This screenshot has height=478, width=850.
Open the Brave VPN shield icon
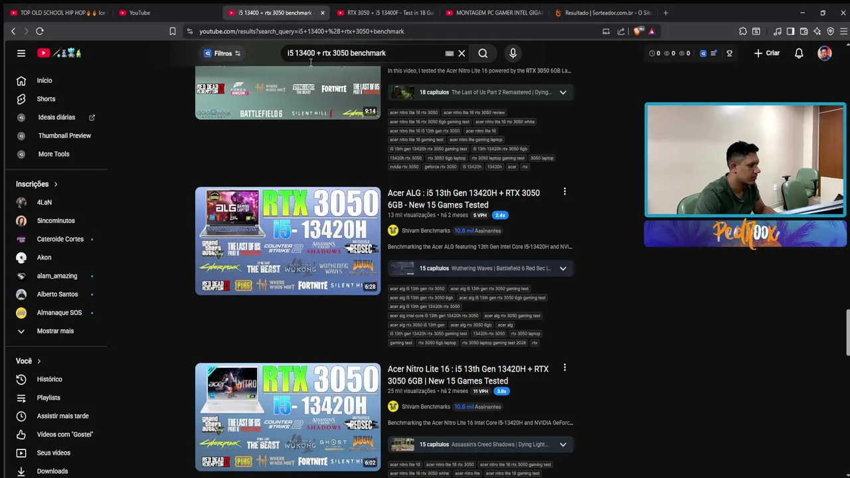coord(830,31)
